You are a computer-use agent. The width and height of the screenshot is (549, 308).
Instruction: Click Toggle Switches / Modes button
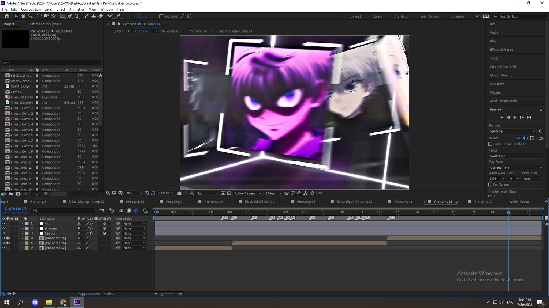[95, 294]
